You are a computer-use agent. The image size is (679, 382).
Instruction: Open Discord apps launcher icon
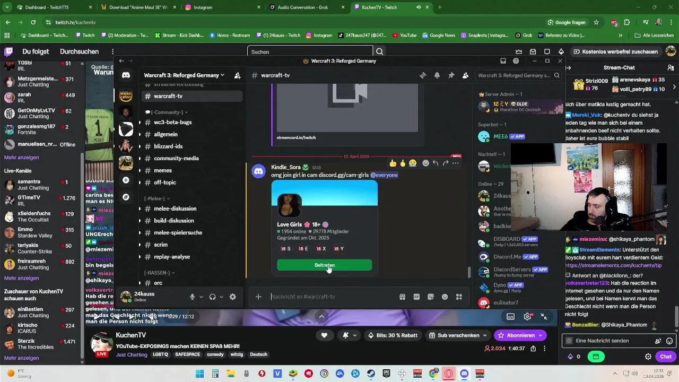[x=459, y=297]
